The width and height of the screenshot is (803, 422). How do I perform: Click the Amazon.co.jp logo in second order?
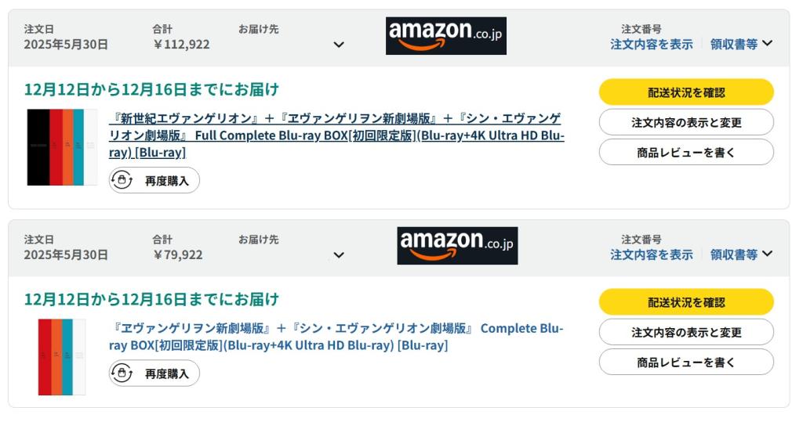[x=457, y=245]
